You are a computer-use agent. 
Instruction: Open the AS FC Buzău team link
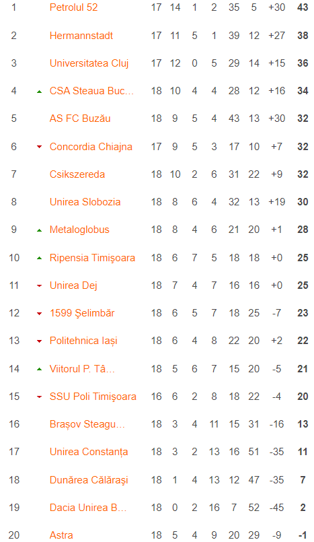coord(80,118)
